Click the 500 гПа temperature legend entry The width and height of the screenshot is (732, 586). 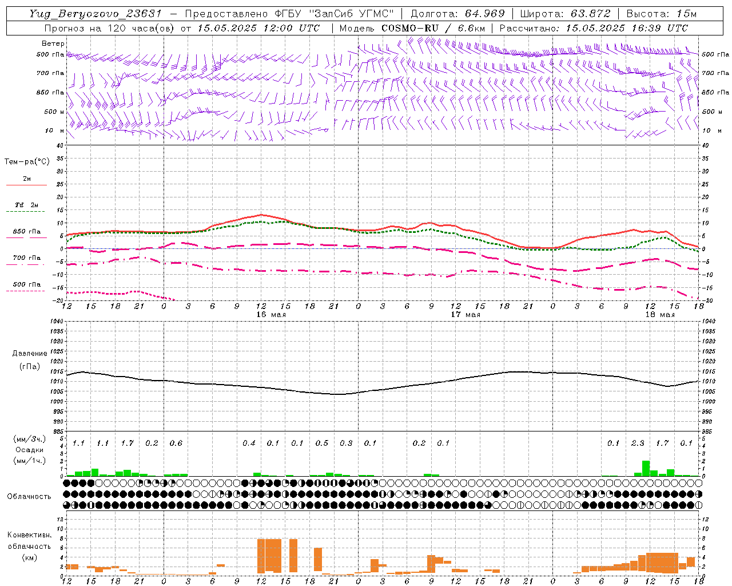[x=27, y=284]
